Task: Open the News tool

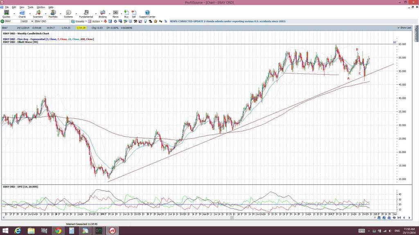Action: (x=115, y=14)
